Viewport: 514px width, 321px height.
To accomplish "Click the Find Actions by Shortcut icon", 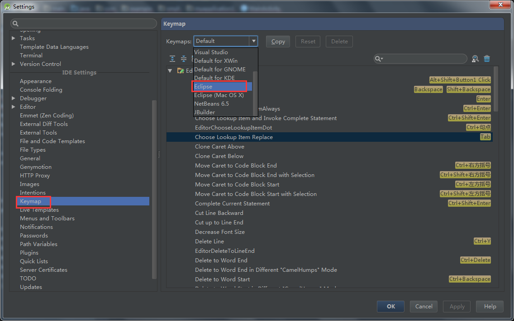I will (475, 59).
